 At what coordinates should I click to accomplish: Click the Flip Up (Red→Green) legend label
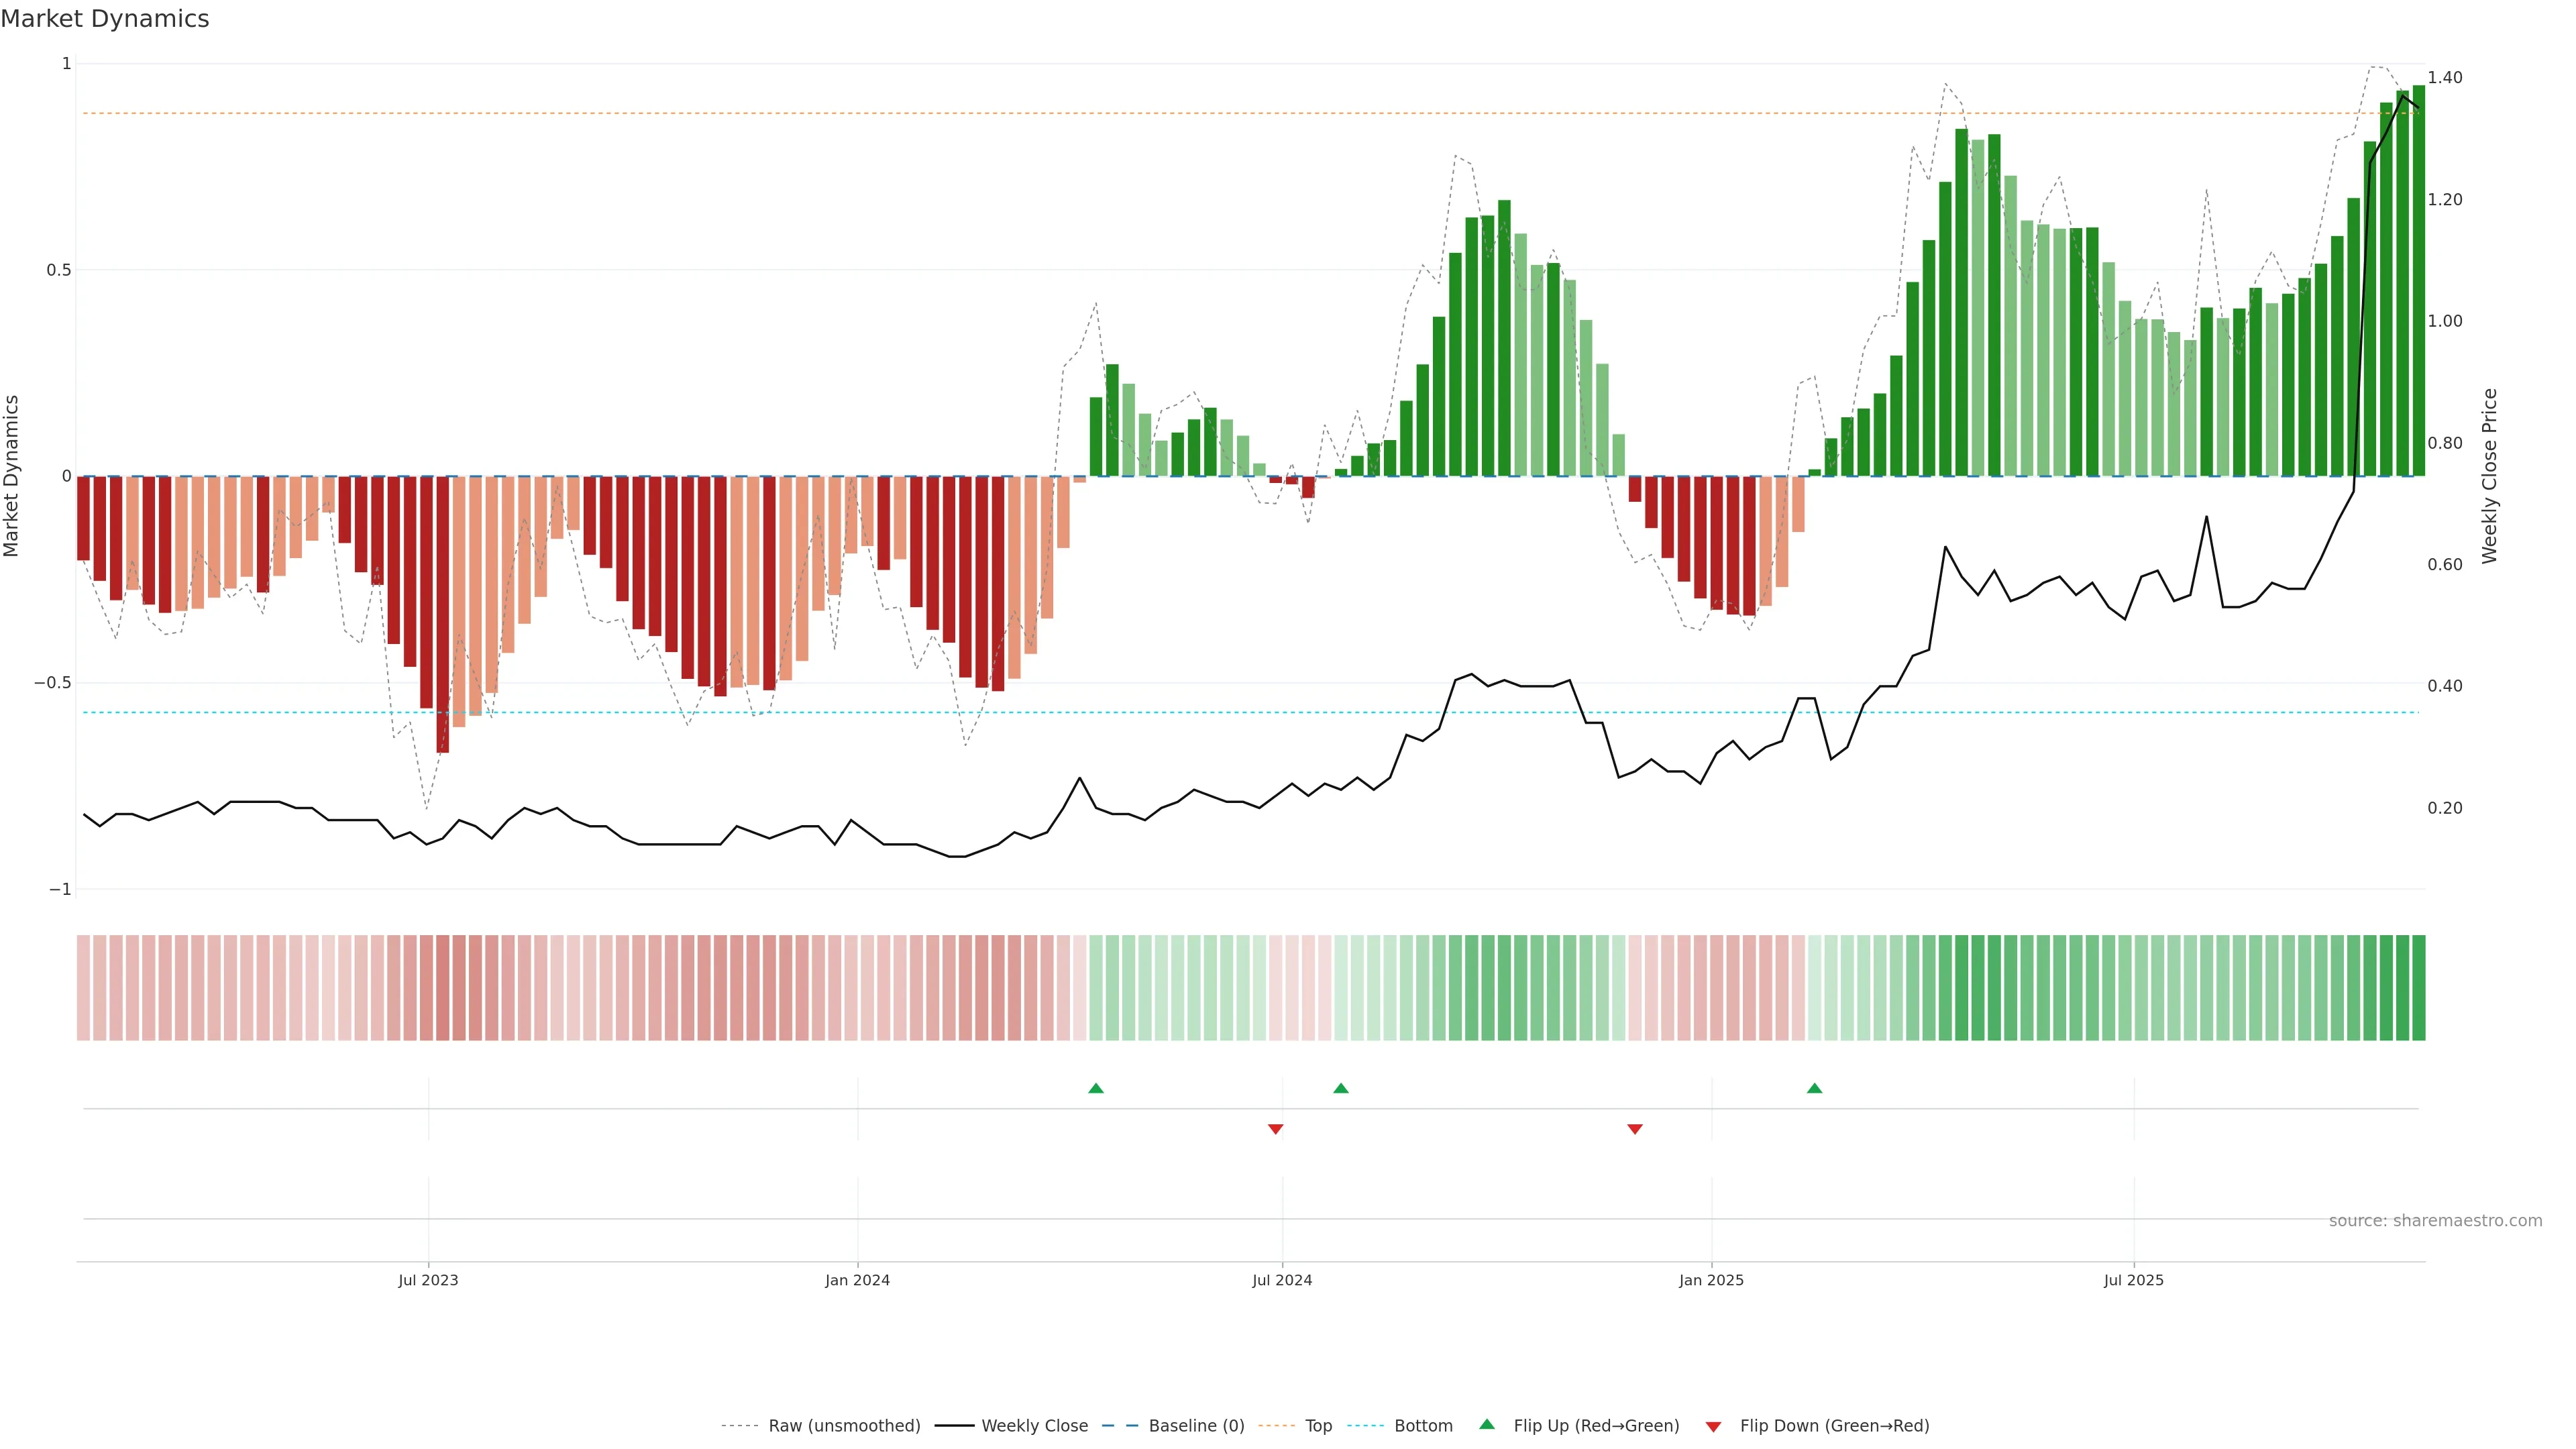tap(1595, 1426)
